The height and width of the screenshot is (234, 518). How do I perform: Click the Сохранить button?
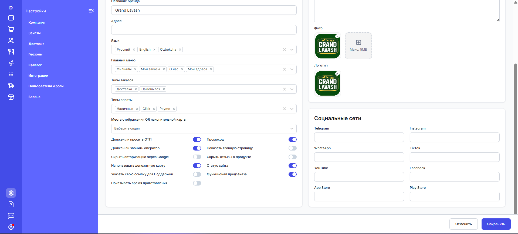(496, 224)
